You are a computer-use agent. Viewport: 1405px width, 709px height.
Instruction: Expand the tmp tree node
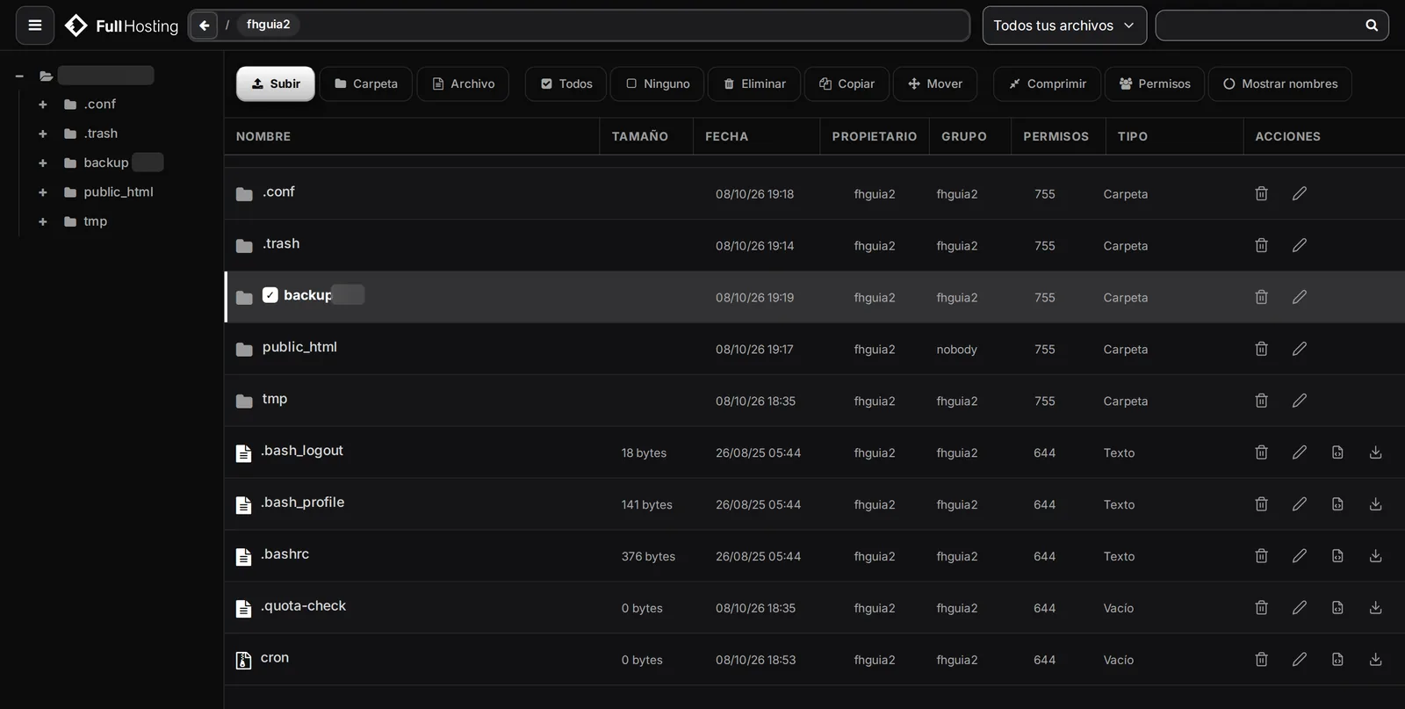[42, 221]
